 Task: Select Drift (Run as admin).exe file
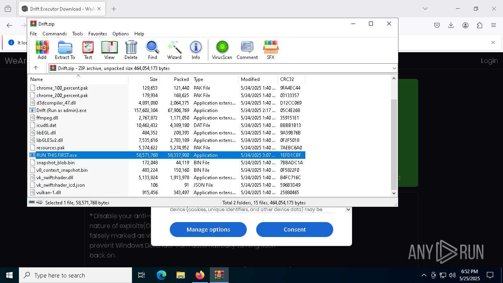(167, 110)
